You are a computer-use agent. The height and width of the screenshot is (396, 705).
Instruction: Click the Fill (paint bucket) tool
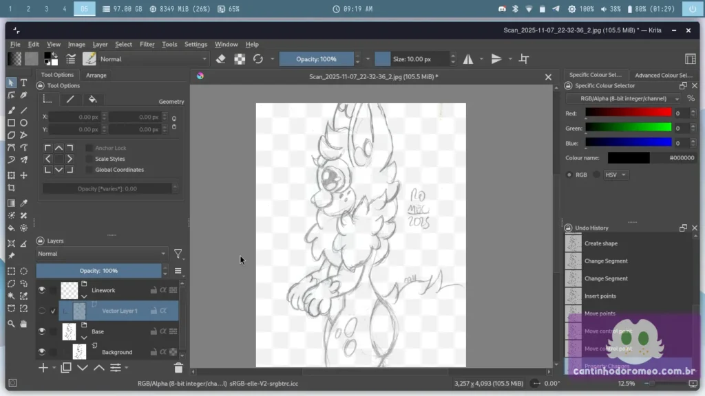(x=11, y=228)
